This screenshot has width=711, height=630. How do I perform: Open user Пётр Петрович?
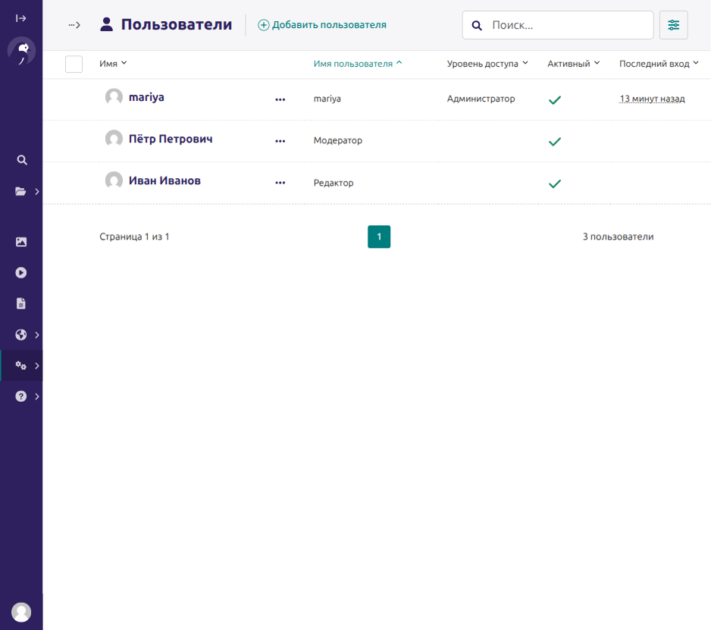pos(171,139)
